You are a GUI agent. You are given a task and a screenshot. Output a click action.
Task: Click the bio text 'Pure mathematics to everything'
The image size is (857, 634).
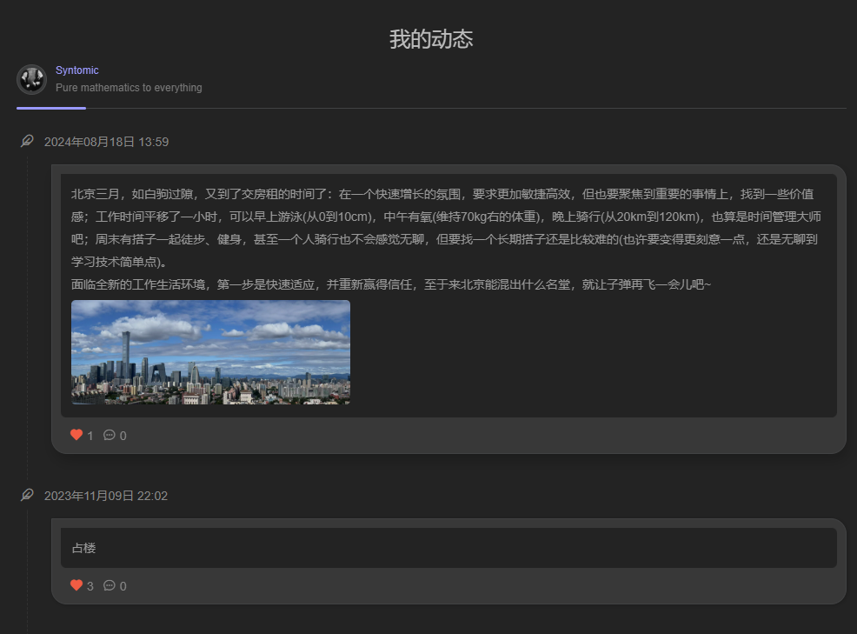(129, 88)
